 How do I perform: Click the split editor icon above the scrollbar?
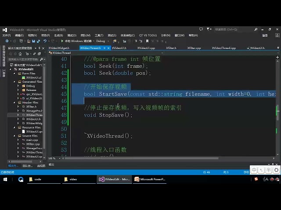pos(277,57)
